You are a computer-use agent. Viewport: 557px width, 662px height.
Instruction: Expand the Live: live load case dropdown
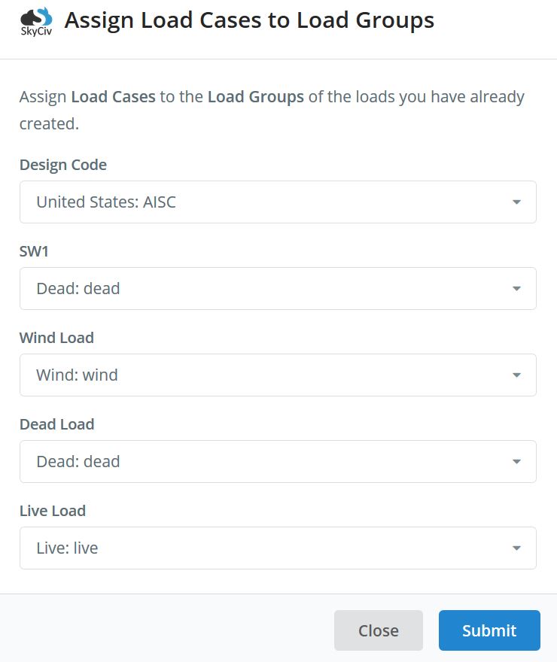click(278, 548)
